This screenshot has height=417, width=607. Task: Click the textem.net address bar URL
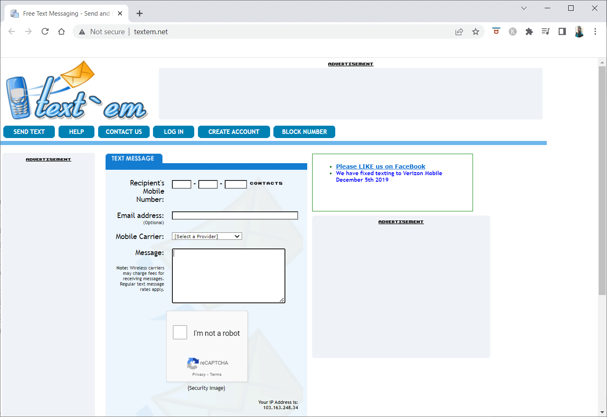[151, 32]
